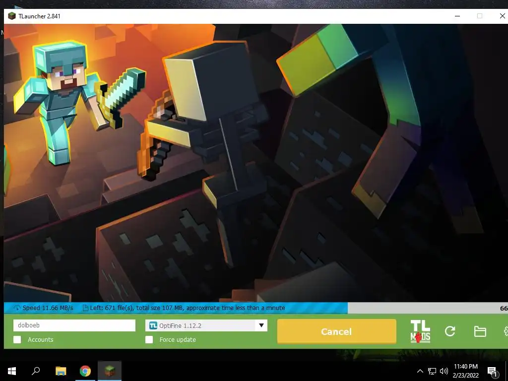Open taskbar search
This screenshot has height=381, width=508.
36,371
